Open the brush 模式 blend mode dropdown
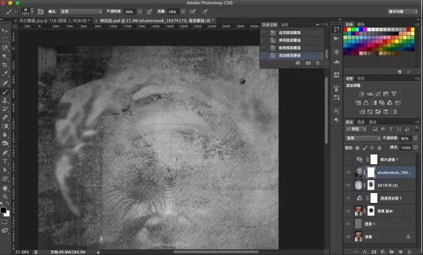Viewport: 423px width, 255px height. pyautogui.click(x=81, y=12)
